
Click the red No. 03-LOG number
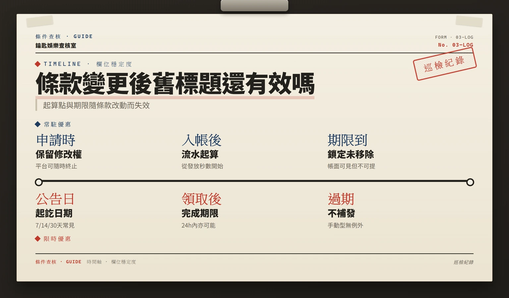click(456, 45)
